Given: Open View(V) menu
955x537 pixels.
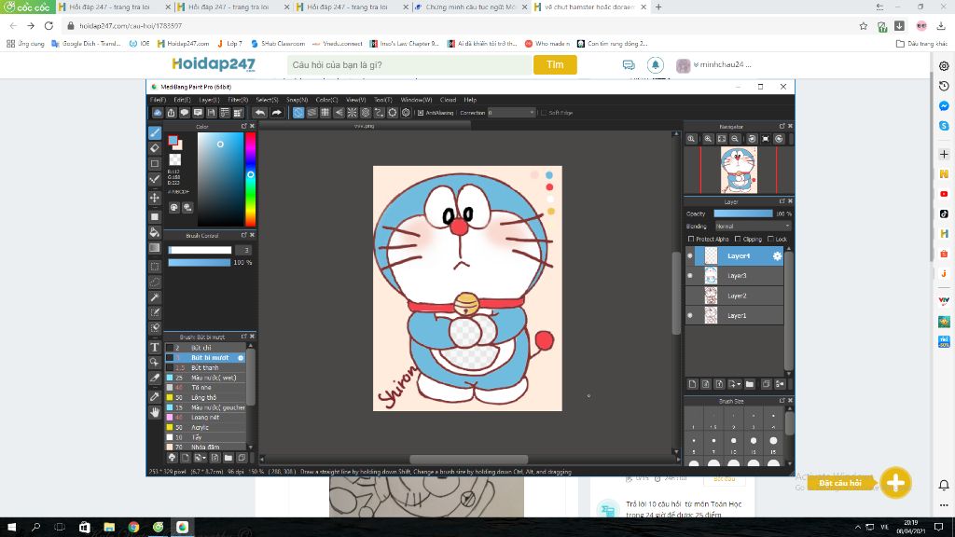Looking at the screenshot, I should (355, 100).
